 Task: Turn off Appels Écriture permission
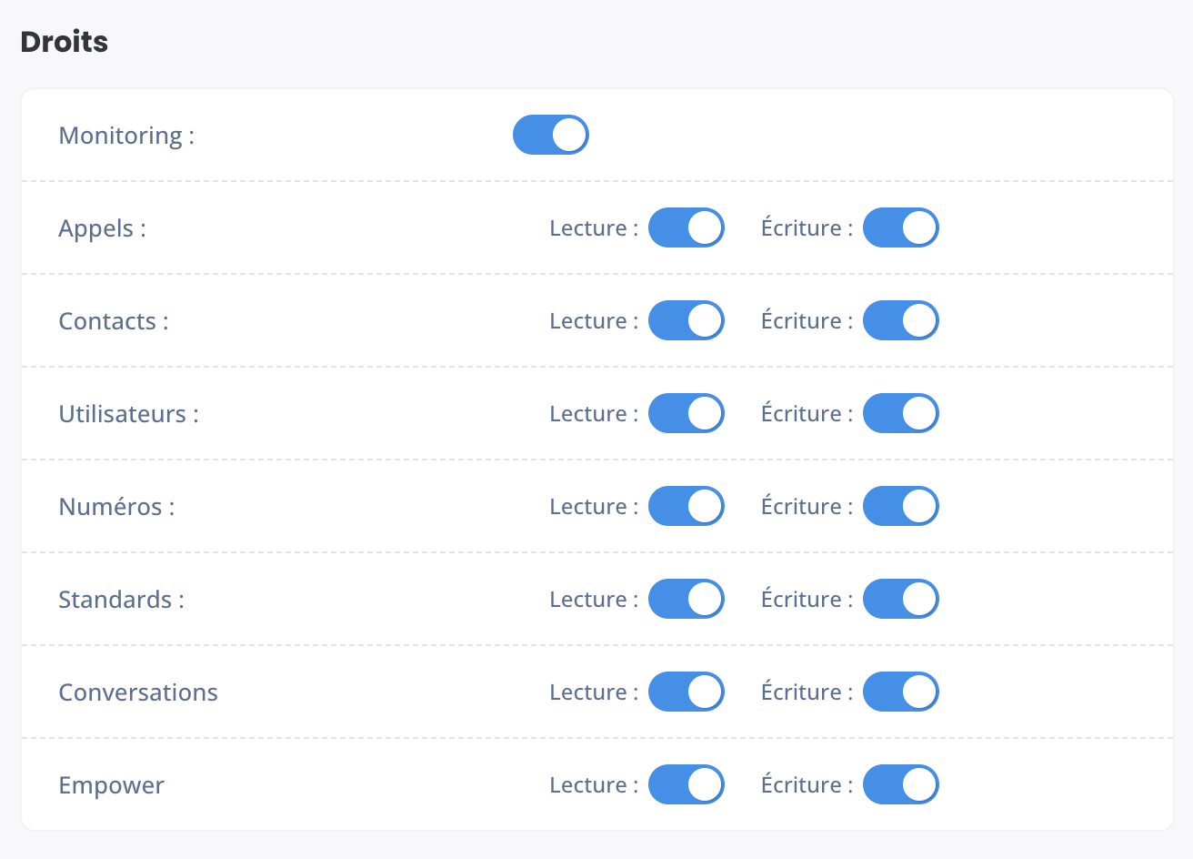901,227
